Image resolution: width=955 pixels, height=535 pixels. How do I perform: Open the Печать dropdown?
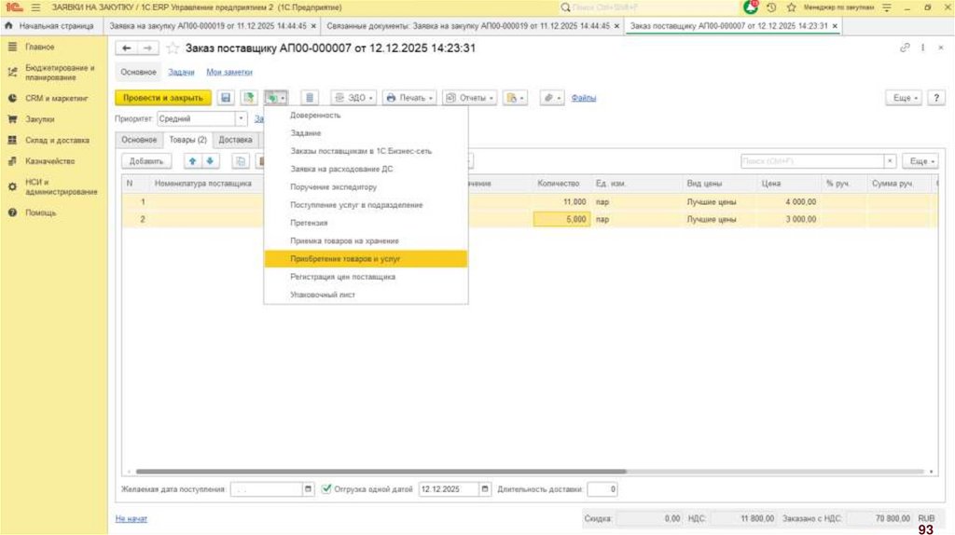click(x=409, y=97)
